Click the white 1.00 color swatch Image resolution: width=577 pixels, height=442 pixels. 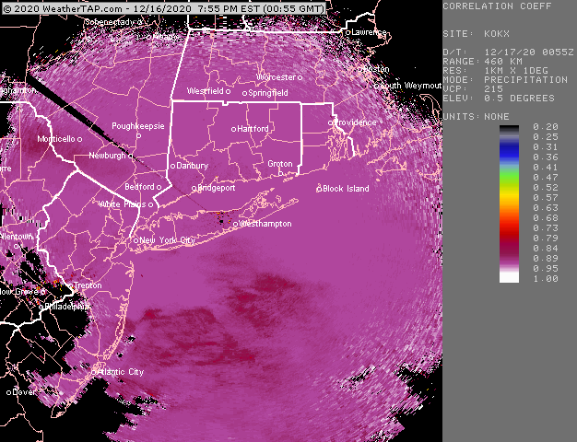pos(510,277)
